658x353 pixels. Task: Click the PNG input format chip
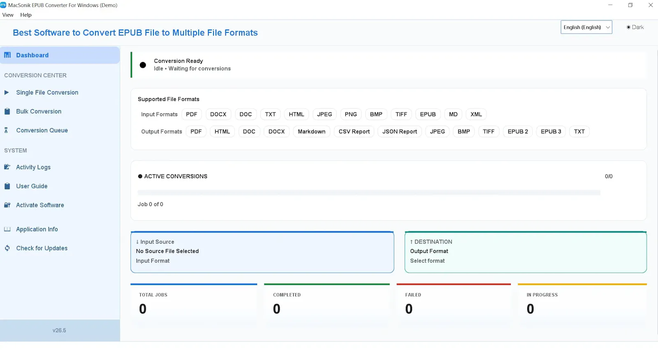pyautogui.click(x=351, y=114)
